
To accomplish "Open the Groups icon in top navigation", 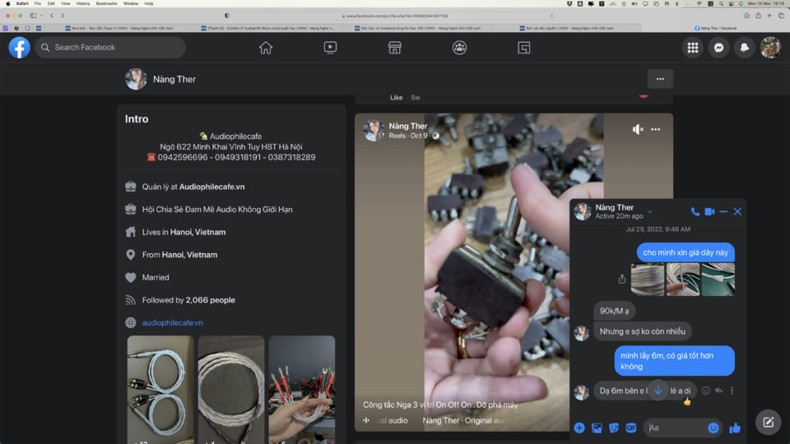I will [x=459, y=48].
